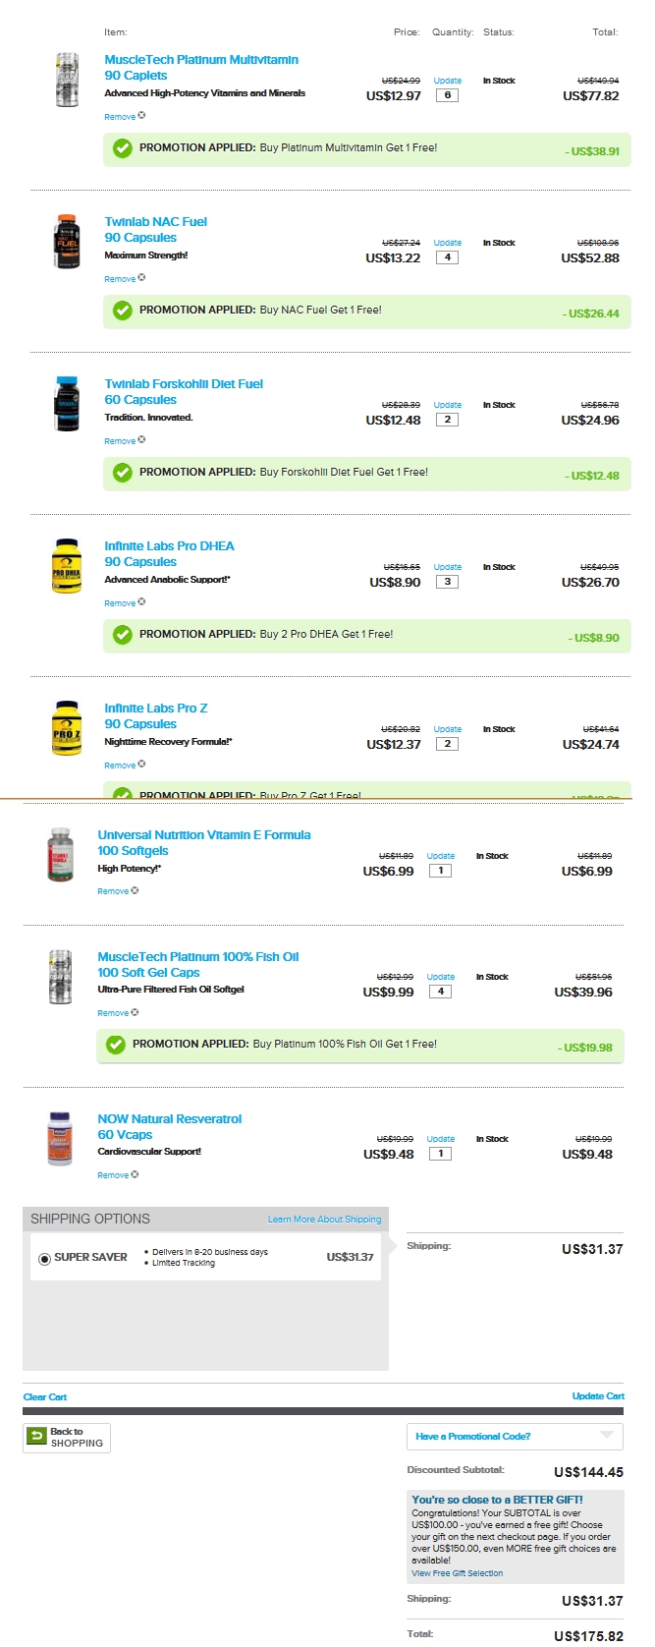Click the Clear Cart link
Viewport: 655px width, 1647px height.
tap(45, 1397)
